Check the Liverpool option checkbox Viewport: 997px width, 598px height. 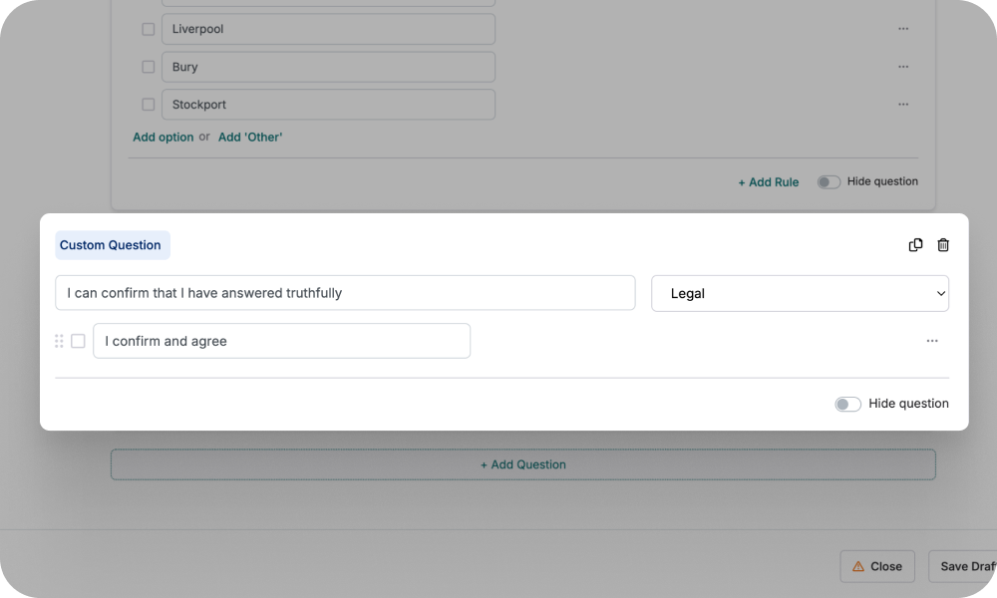[x=148, y=29]
